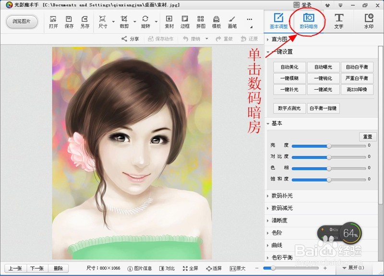
Task: Click the 登录 (Login) avatar icon
Action: tap(296, 5)
